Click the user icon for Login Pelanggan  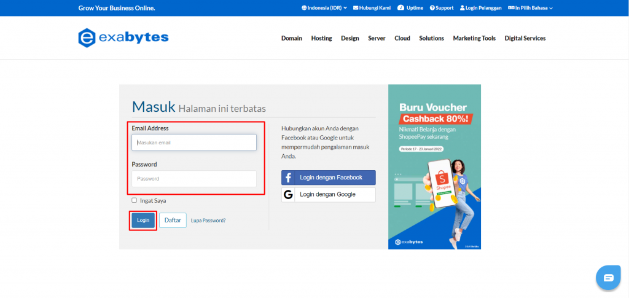pos(462,8)
